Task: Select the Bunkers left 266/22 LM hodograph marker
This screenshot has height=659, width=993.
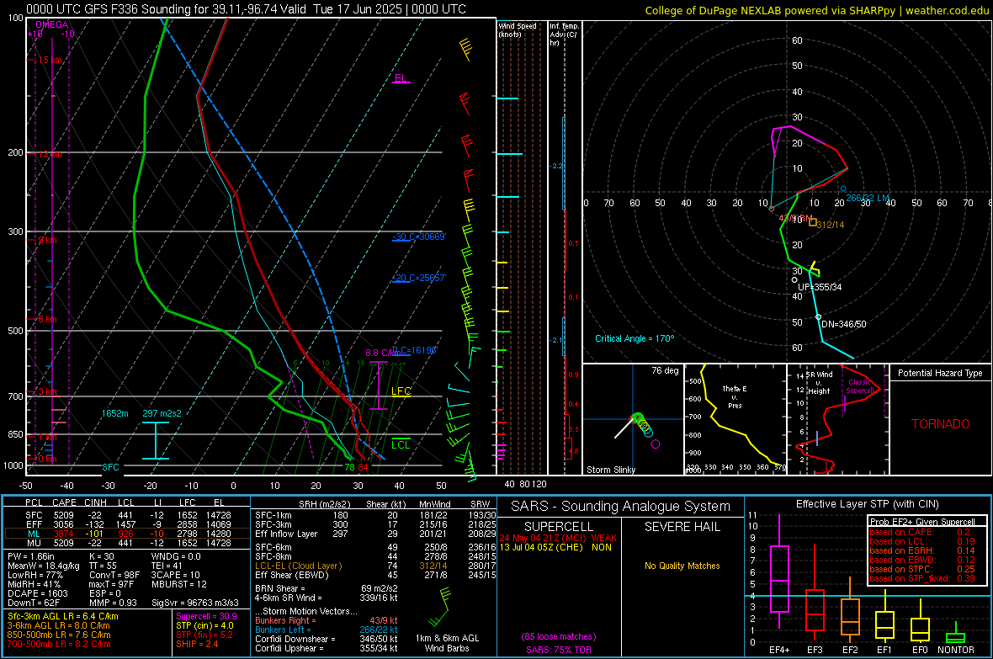Action: (x=843, y=189)
